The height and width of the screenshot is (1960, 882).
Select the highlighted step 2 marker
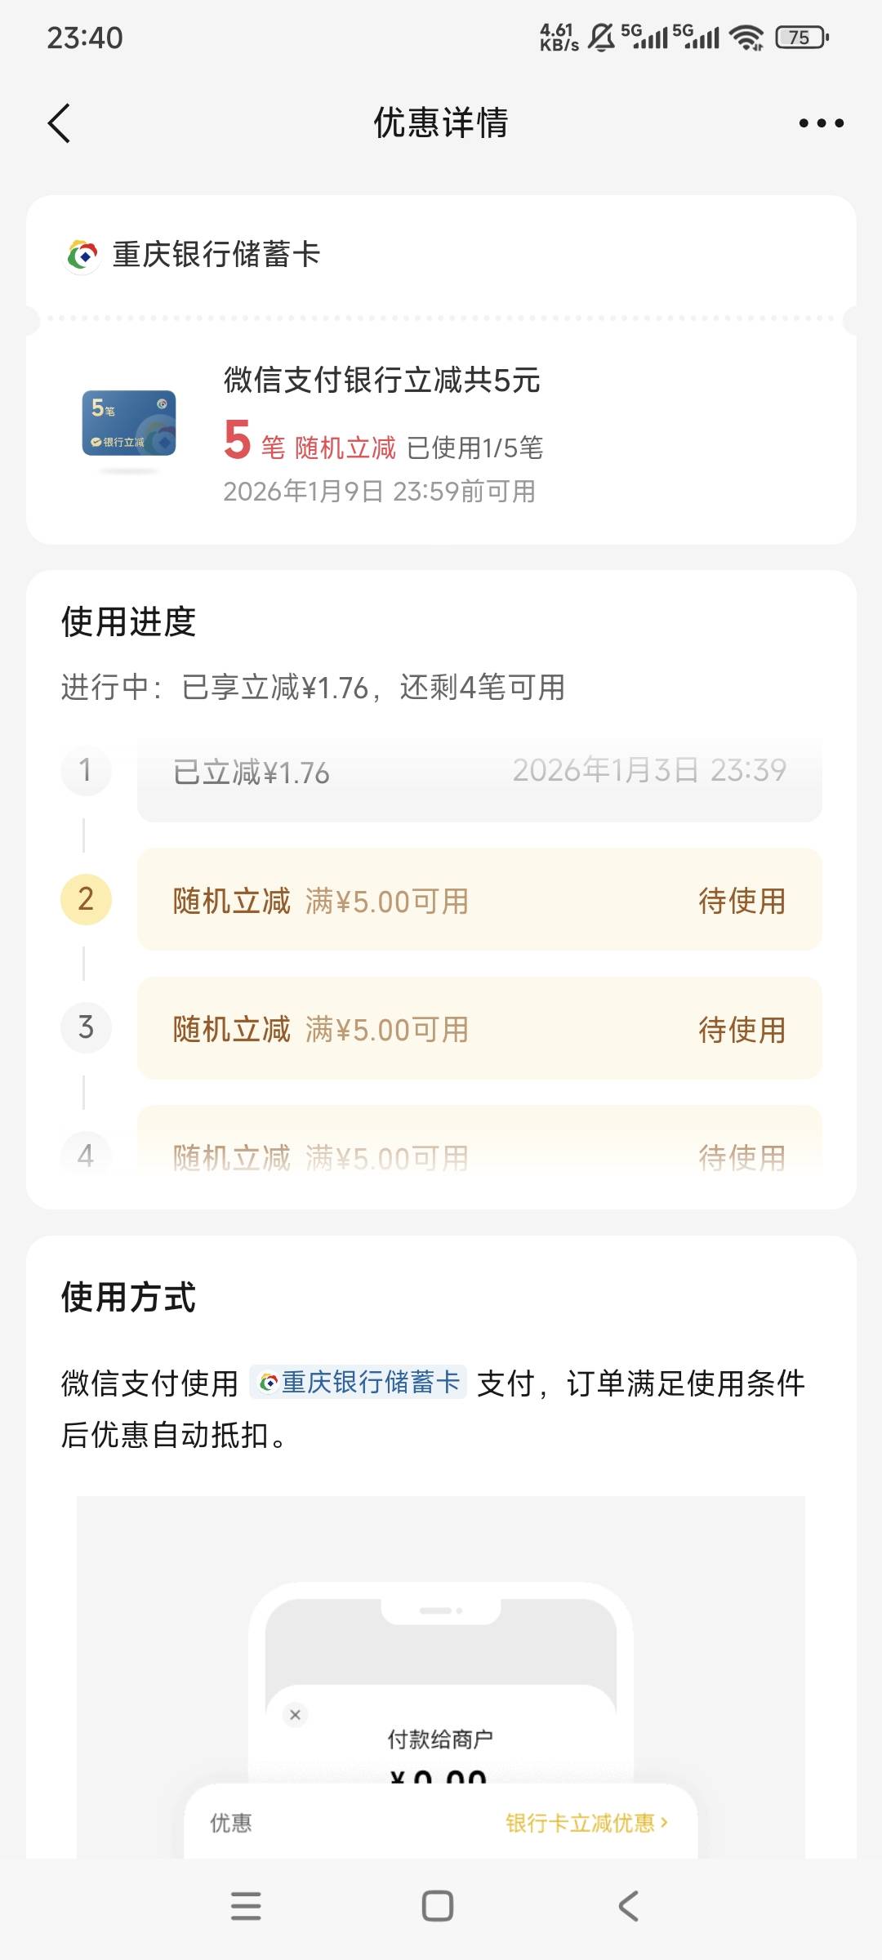tap(86, 899)
